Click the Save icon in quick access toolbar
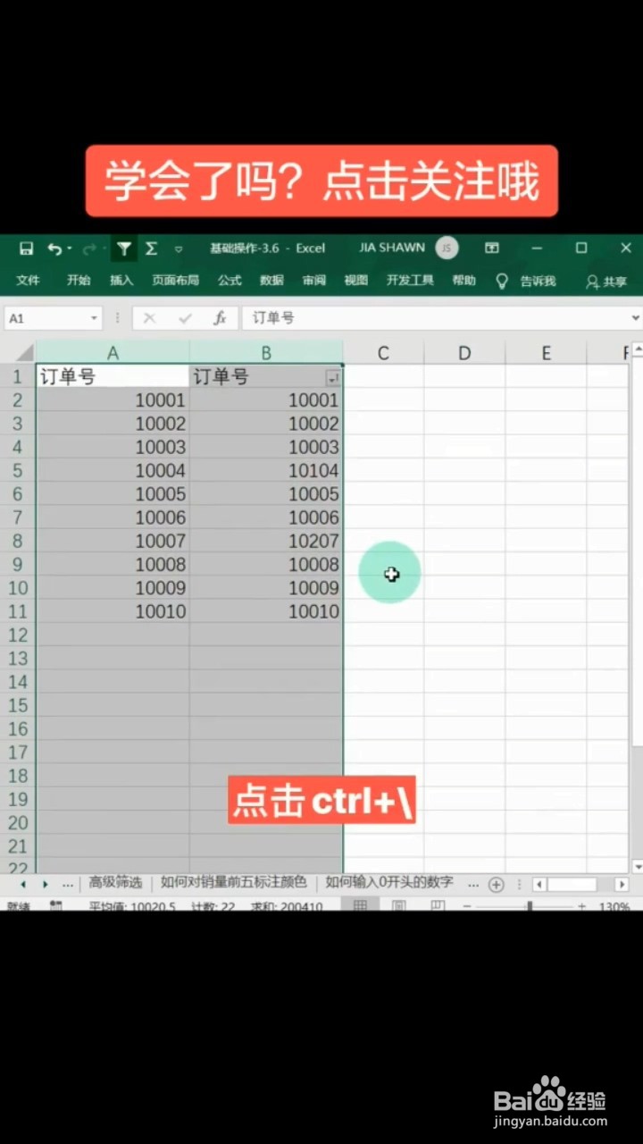This screenshot has width=643, height=1144. tap(26, 248)
